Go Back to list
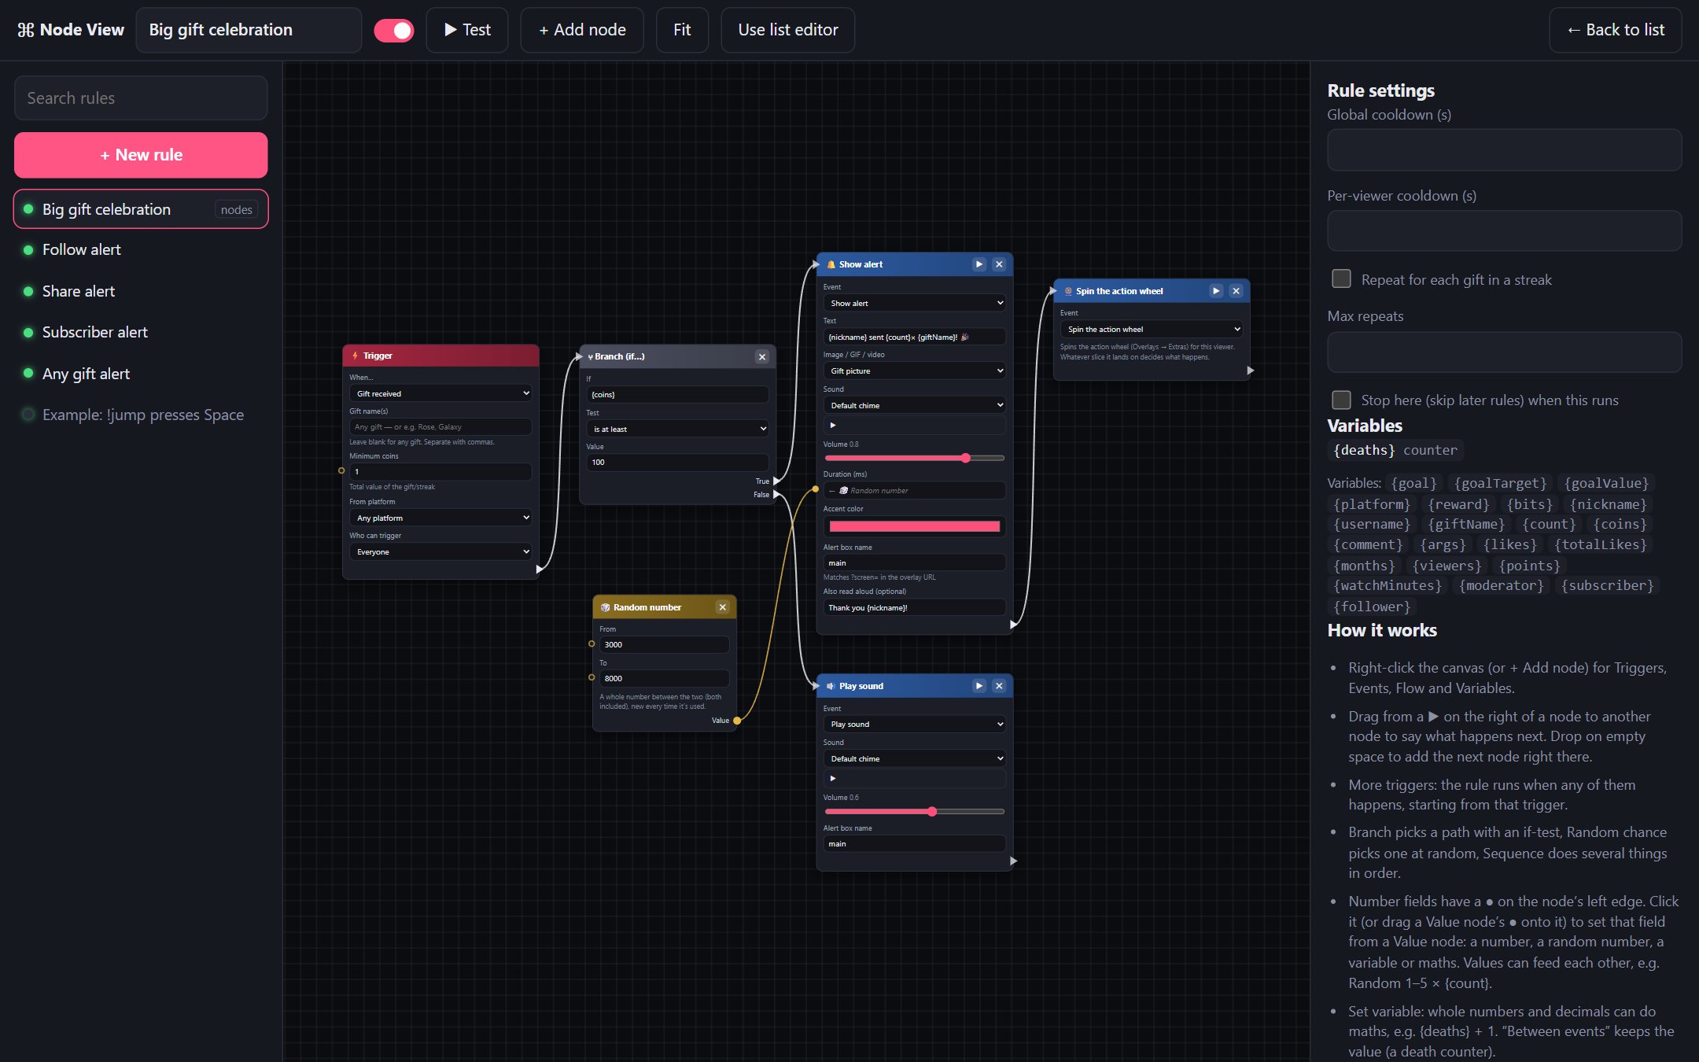1699x1062 pixels. (x=1616, y=30)
